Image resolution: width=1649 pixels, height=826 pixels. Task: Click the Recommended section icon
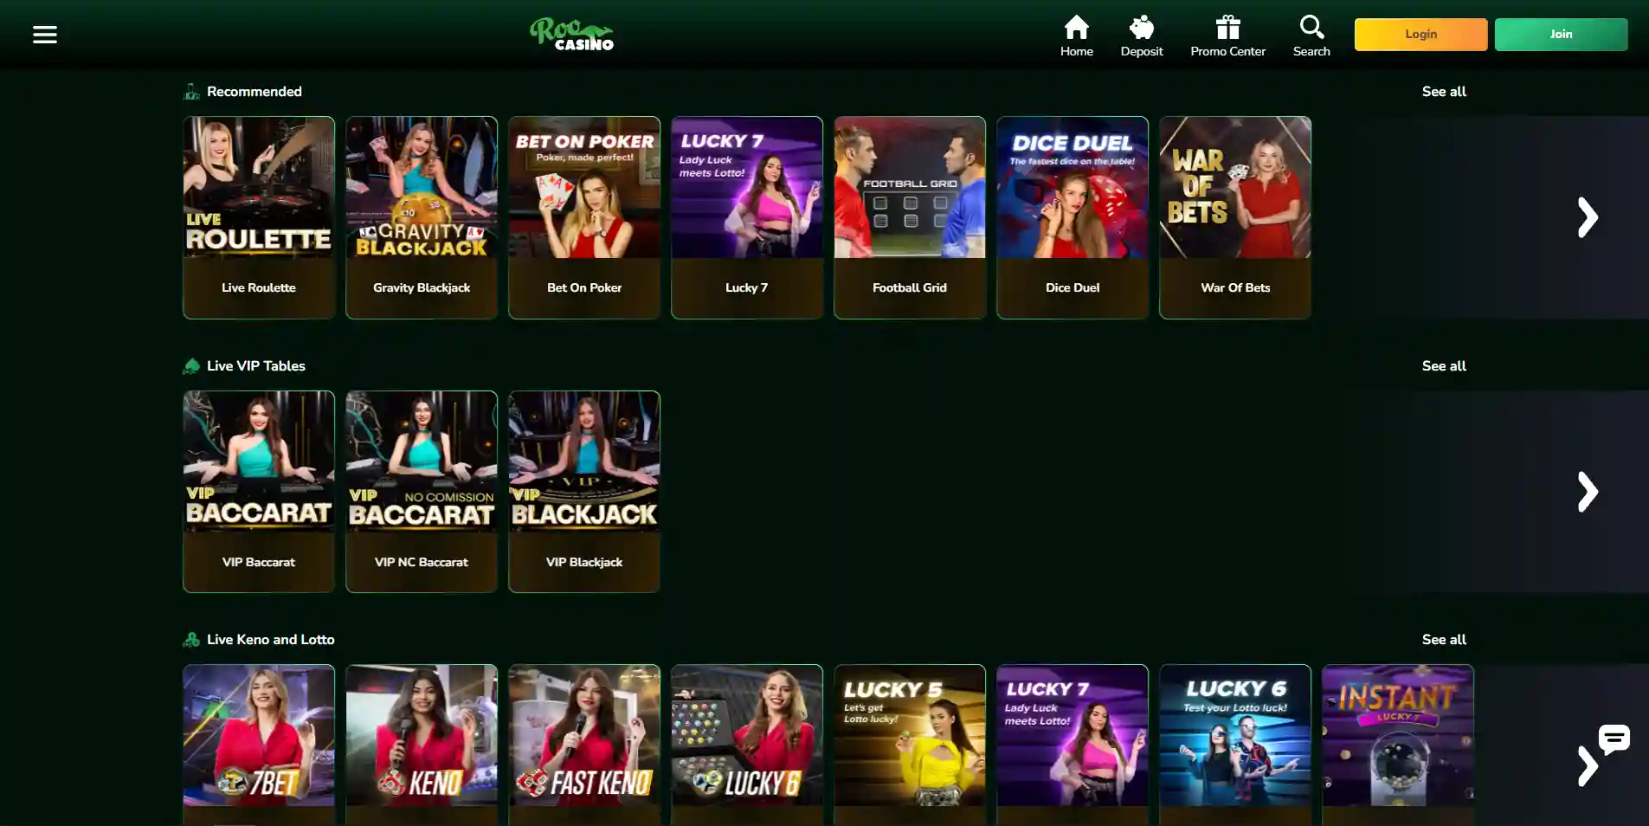(x=191, y=92)
